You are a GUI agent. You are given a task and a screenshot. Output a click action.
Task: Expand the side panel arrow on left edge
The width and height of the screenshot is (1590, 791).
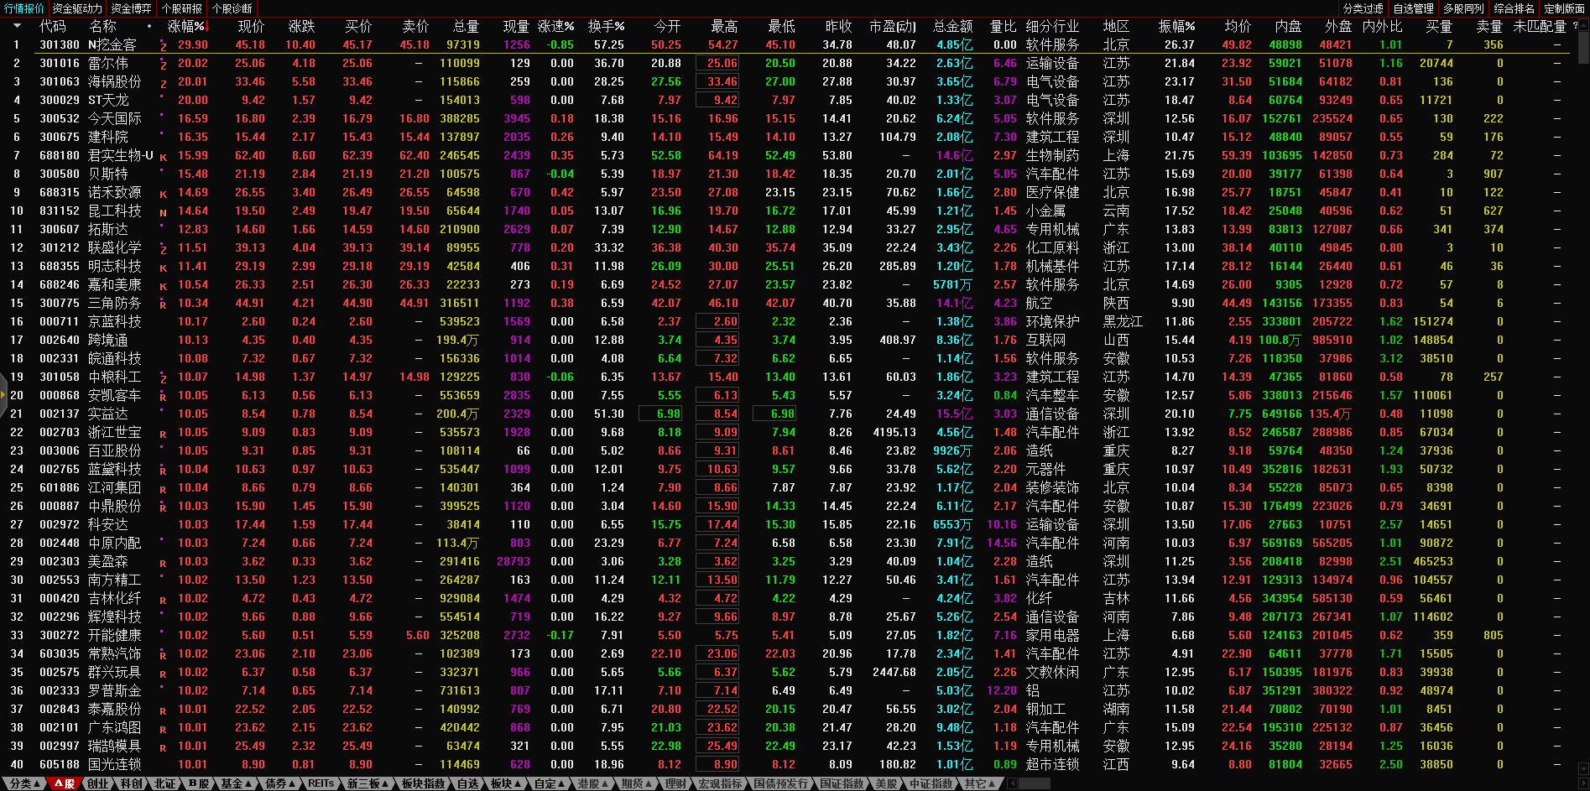[3, 413]
